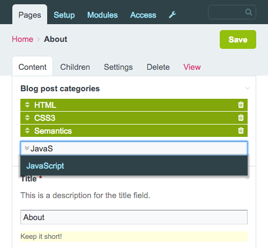Delete HTML category using trash icon
This screenshot has width=268, height=248.
(x=241, y=105)
